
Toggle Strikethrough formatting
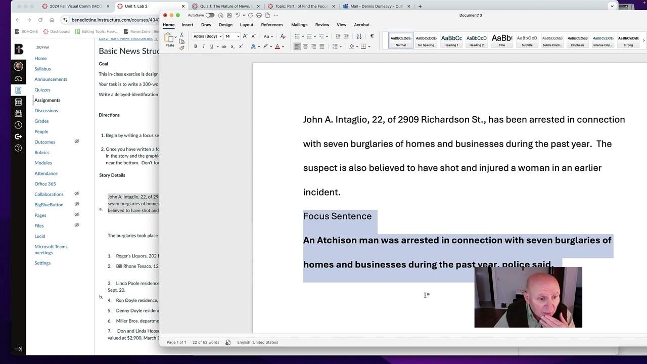[224, 47]
